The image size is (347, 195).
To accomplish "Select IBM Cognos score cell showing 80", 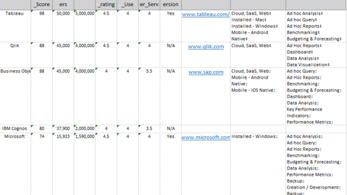I will (x=42, y=129).
